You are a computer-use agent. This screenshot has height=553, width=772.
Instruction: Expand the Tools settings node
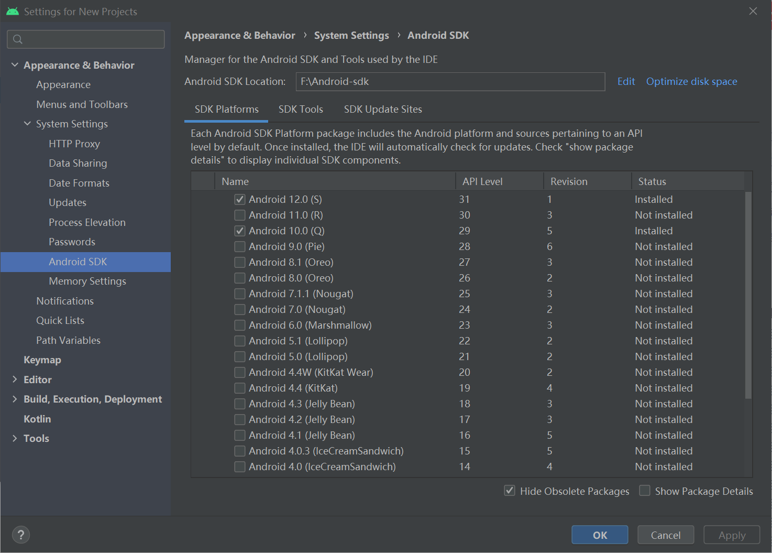coord(15,438)
